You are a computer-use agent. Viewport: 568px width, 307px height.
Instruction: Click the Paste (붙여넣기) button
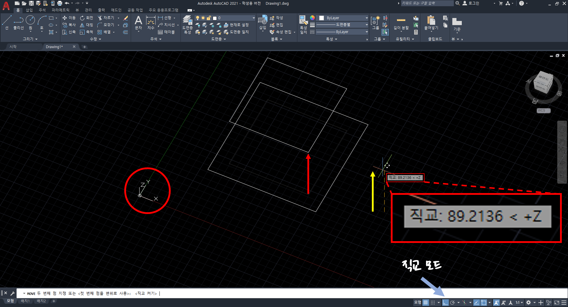431,23
